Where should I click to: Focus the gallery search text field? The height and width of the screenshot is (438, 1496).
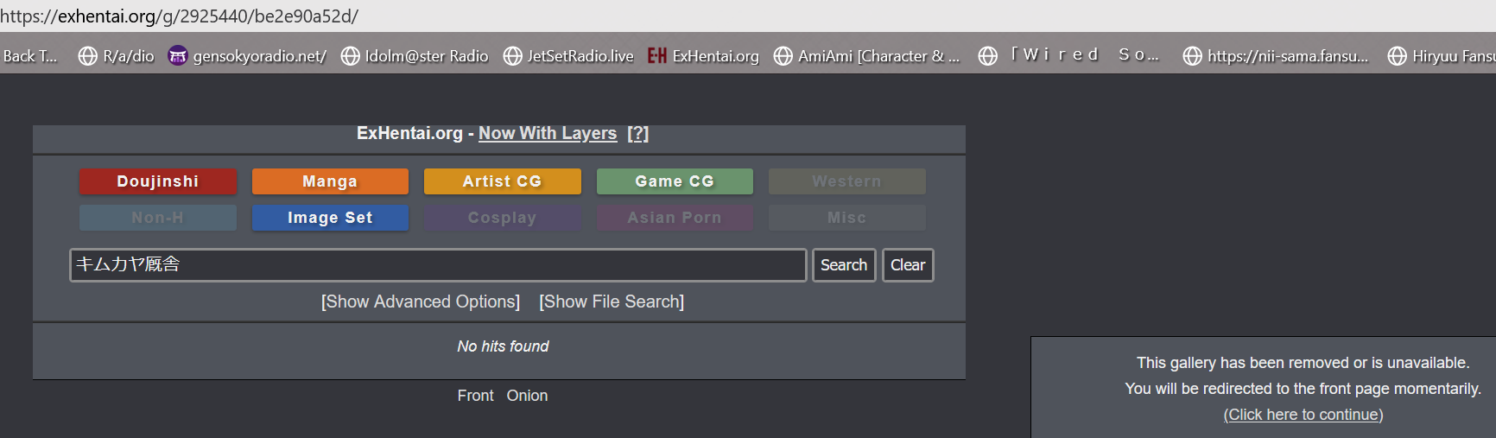point(438,265)
